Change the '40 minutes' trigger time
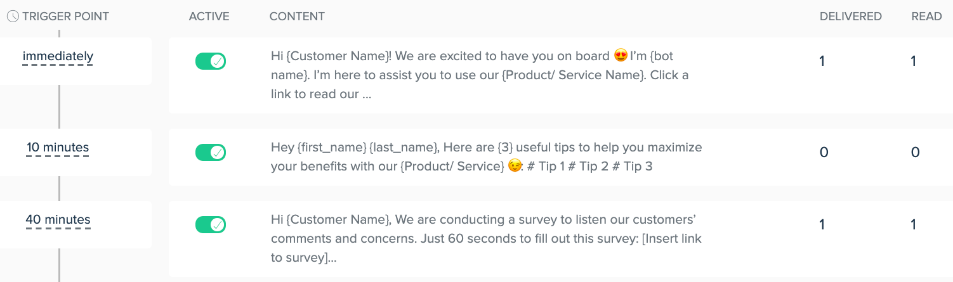Image resolution: width=953 pixels, height=282 pixels. [58, 220]
